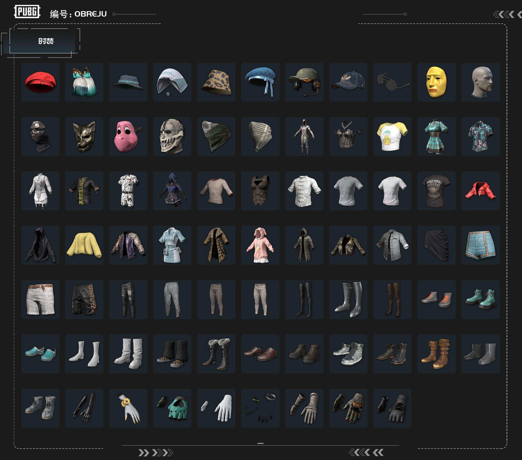
Task: Click the pink dinosaur mask
Action: pyautogui.click(x=128, y=136)
